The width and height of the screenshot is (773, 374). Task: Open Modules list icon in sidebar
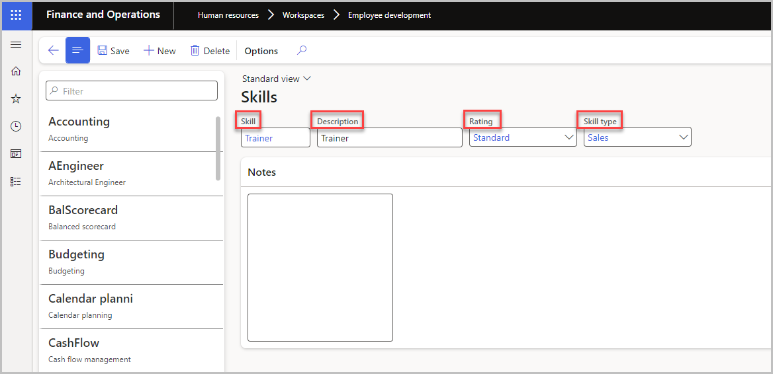click(x=16, y=182)
